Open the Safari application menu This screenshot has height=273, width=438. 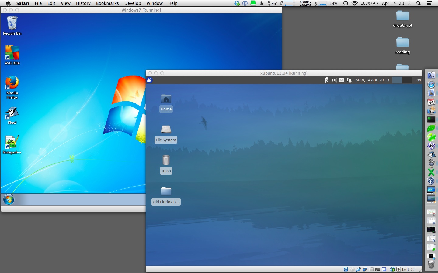pos(23,3)
